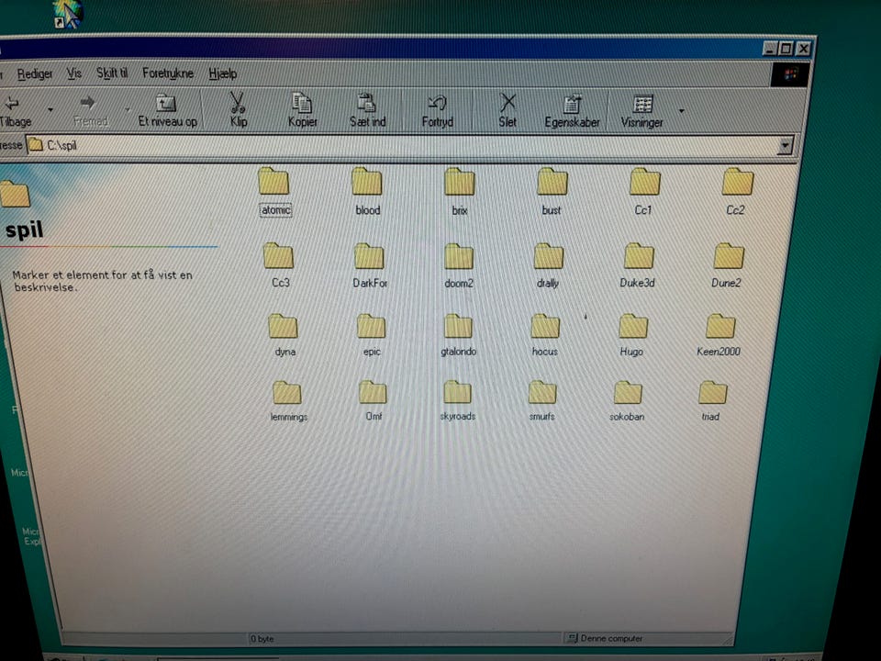Select the epic folder

click(x=372, y=336)
